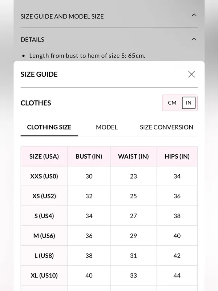Click the Bust (IN) column header
218x291 pixels.
89,156
